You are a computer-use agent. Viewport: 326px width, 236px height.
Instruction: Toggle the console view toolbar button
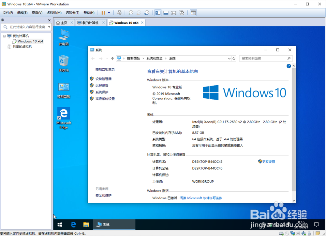point(193,13)
